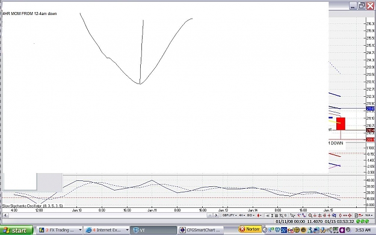376x235 pixels.
Task: Select the red horizontal lines tool
Action: pos(319,215)
